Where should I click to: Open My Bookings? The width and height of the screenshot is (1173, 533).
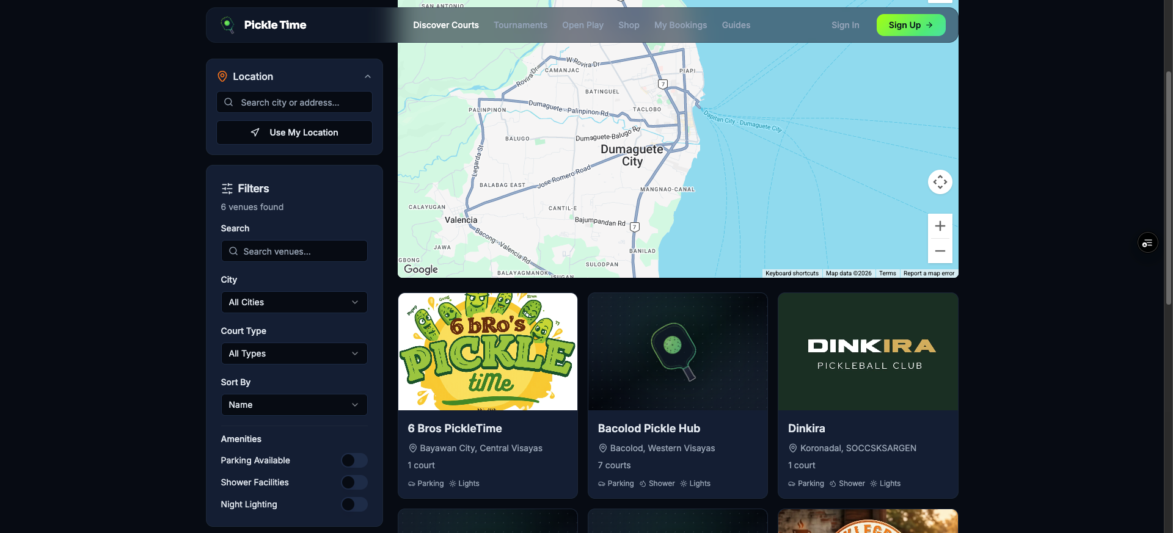[681, 25]
